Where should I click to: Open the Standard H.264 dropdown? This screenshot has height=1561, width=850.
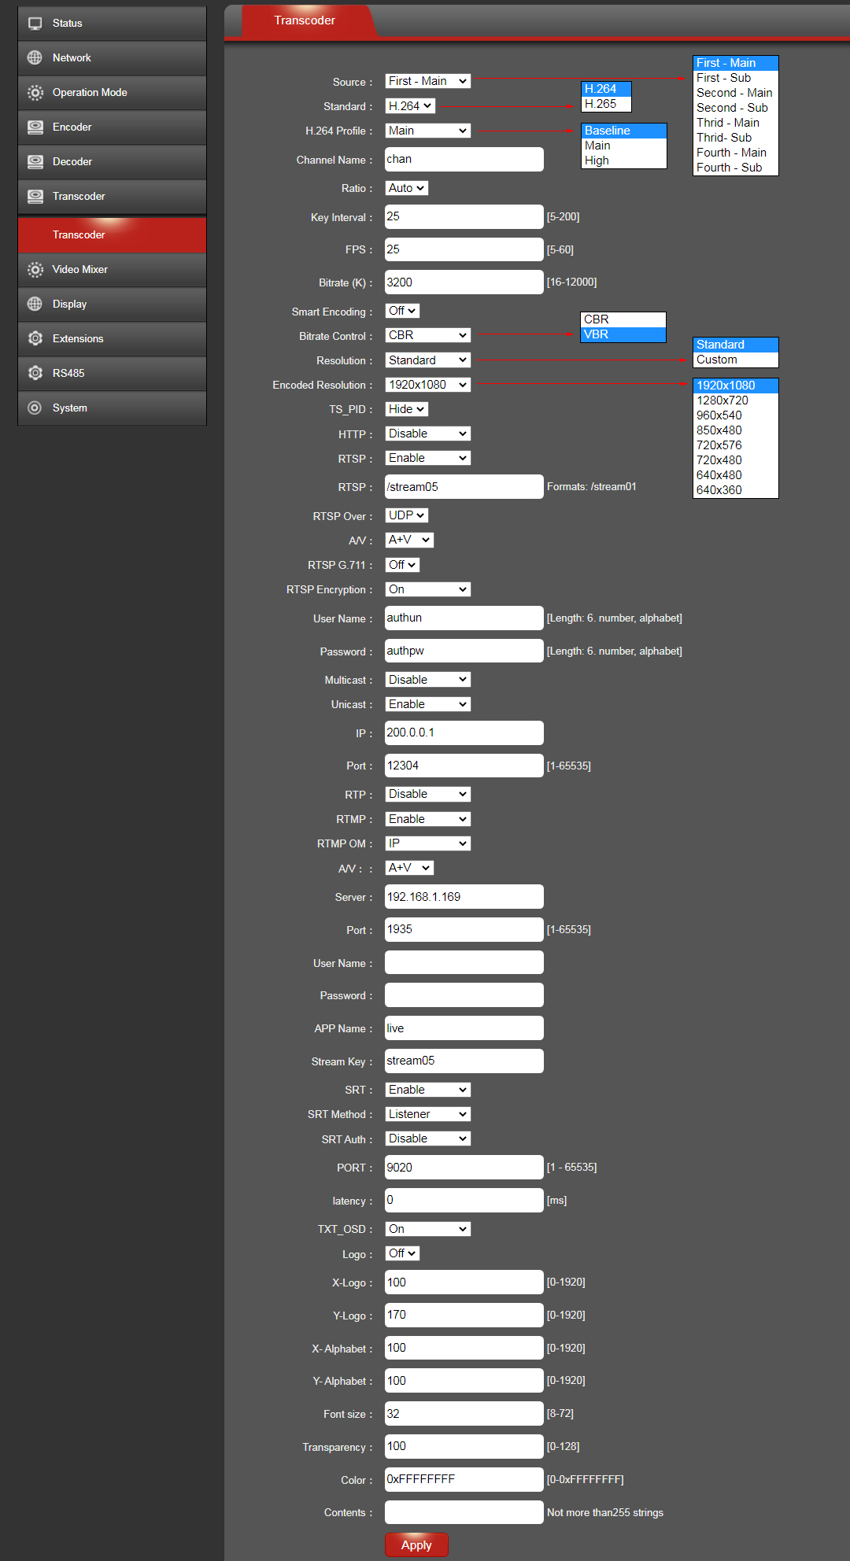[x=410, y=106]
